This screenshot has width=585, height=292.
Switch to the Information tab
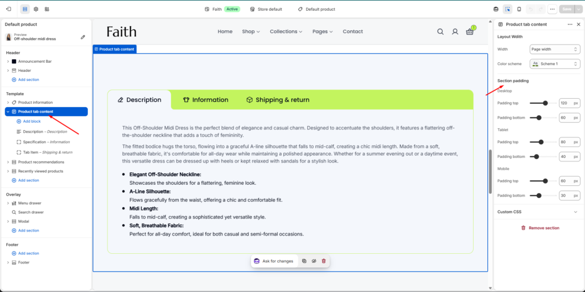(x=206, y=100)
